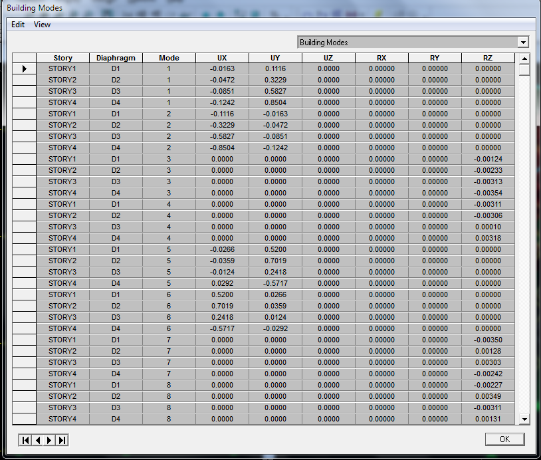
Task: Select the UY column header
Action: [275, 58]
